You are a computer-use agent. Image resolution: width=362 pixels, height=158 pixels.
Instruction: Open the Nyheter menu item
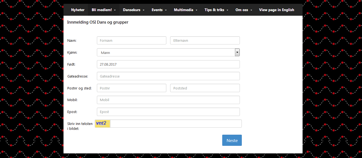(78, 10)
